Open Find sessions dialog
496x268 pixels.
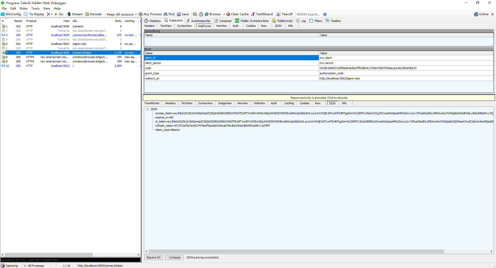[169, 14]
